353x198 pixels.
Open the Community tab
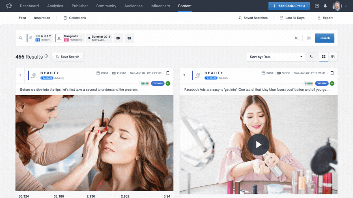(106, 6)
